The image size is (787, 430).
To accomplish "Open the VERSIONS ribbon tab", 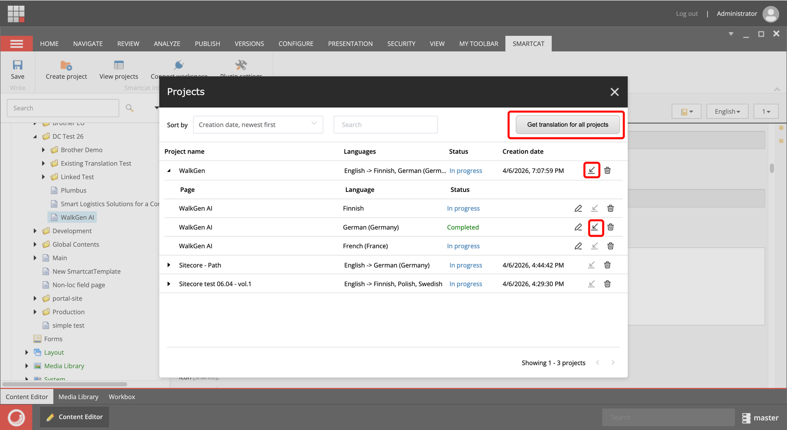I will [249, 44].
